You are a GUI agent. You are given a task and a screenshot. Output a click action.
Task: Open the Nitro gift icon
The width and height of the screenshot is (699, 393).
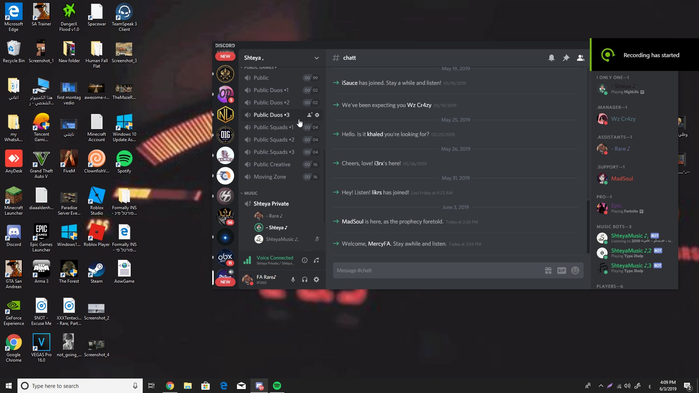click(548, 270)
